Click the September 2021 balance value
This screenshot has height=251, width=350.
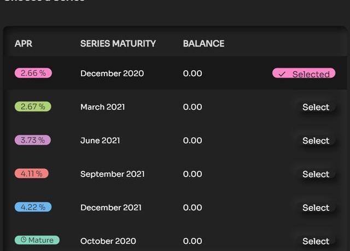point(192,174)
